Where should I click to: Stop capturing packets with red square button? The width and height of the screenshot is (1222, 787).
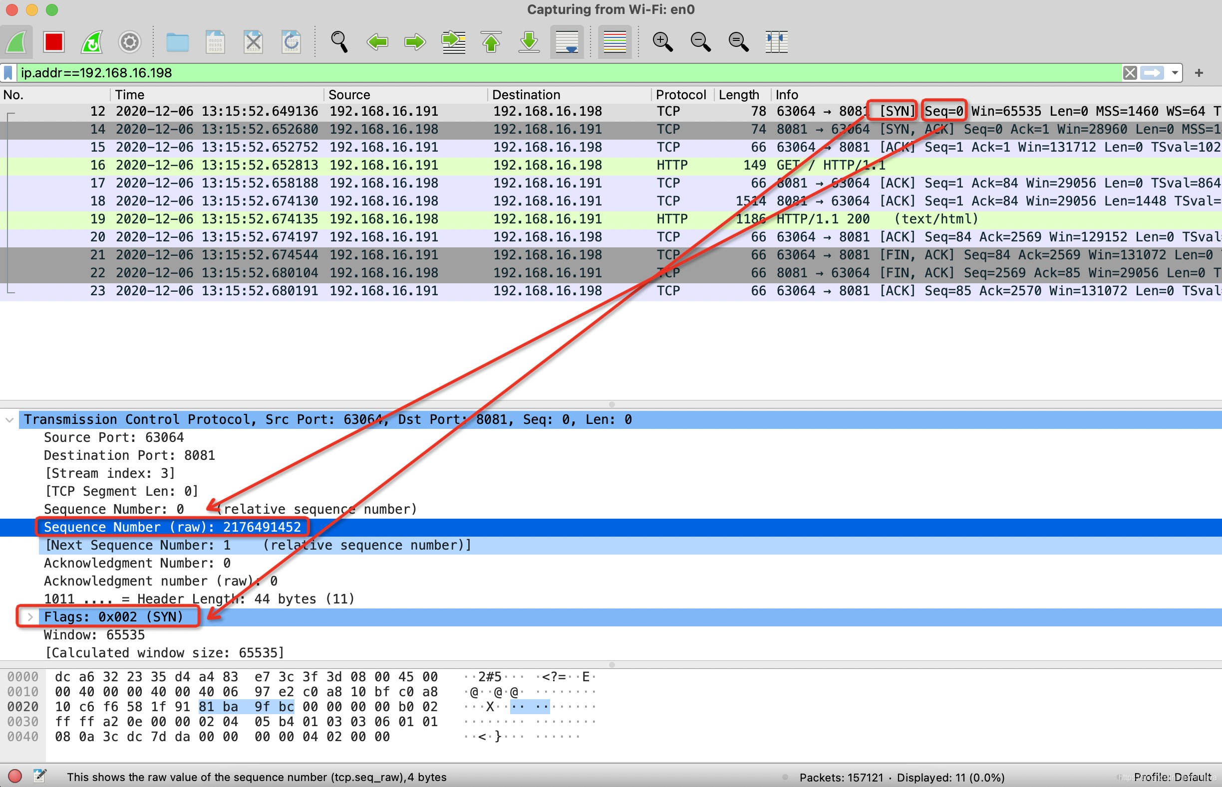click(x=53, y=42)
